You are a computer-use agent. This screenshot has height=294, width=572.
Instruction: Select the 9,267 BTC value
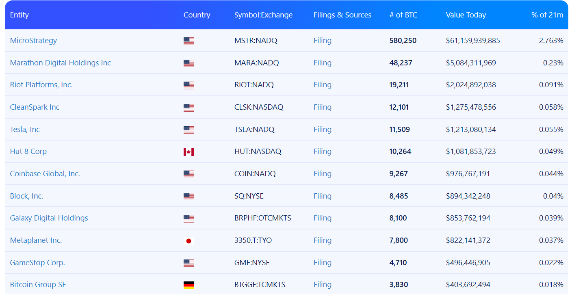click(399, 174)
